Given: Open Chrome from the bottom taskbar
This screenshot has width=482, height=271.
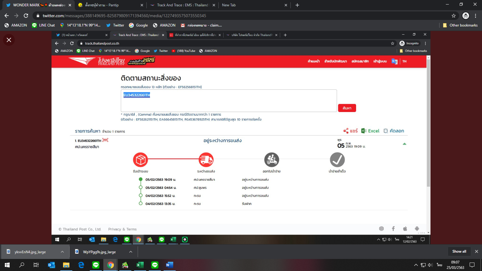Looking at the screenshot, I should click(111, 265).
